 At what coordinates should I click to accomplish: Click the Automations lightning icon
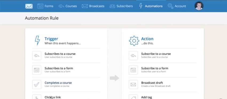coord(140,6)
